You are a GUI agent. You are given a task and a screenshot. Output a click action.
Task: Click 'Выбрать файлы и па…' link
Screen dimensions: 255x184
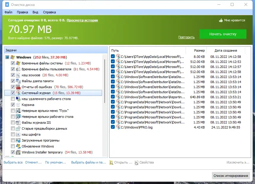(88, 162)
